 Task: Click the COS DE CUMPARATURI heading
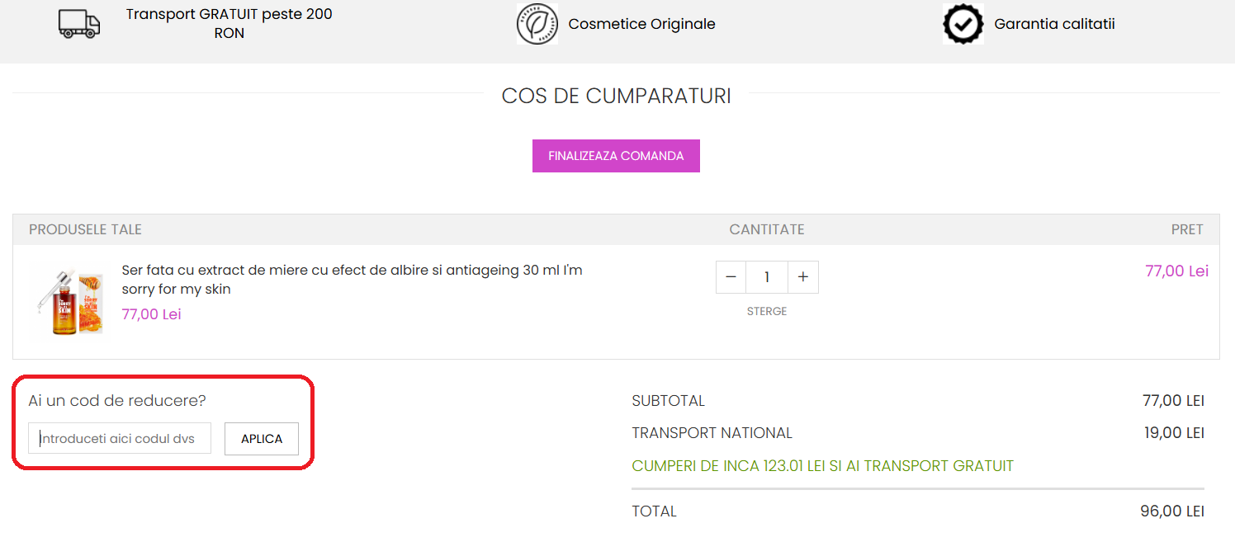(x=616, y=97)
